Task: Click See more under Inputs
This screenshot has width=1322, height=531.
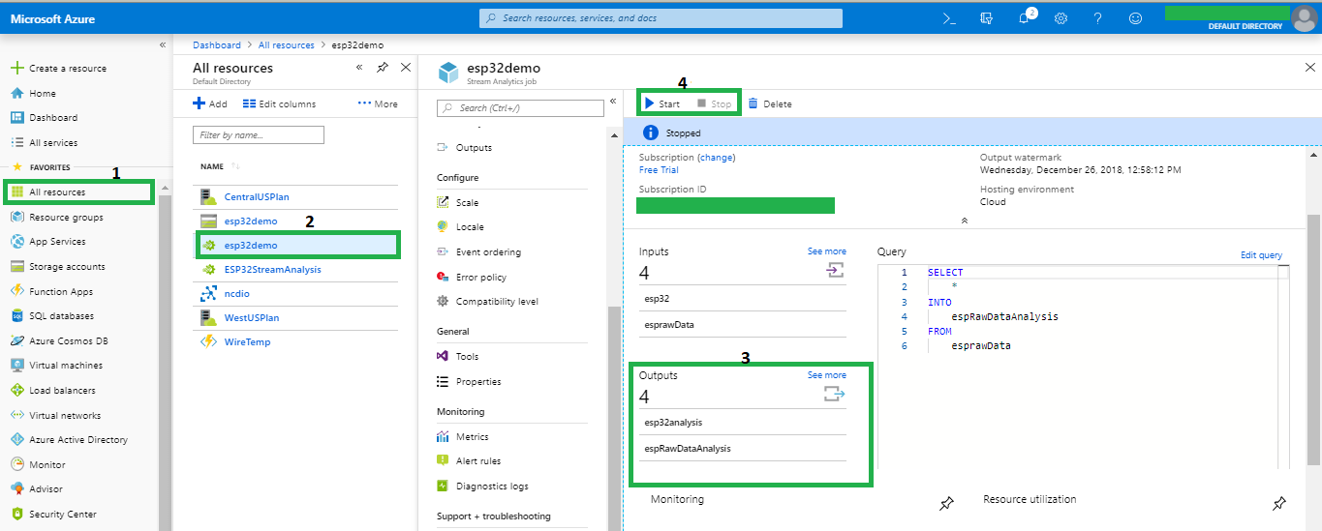Action: 827,251
